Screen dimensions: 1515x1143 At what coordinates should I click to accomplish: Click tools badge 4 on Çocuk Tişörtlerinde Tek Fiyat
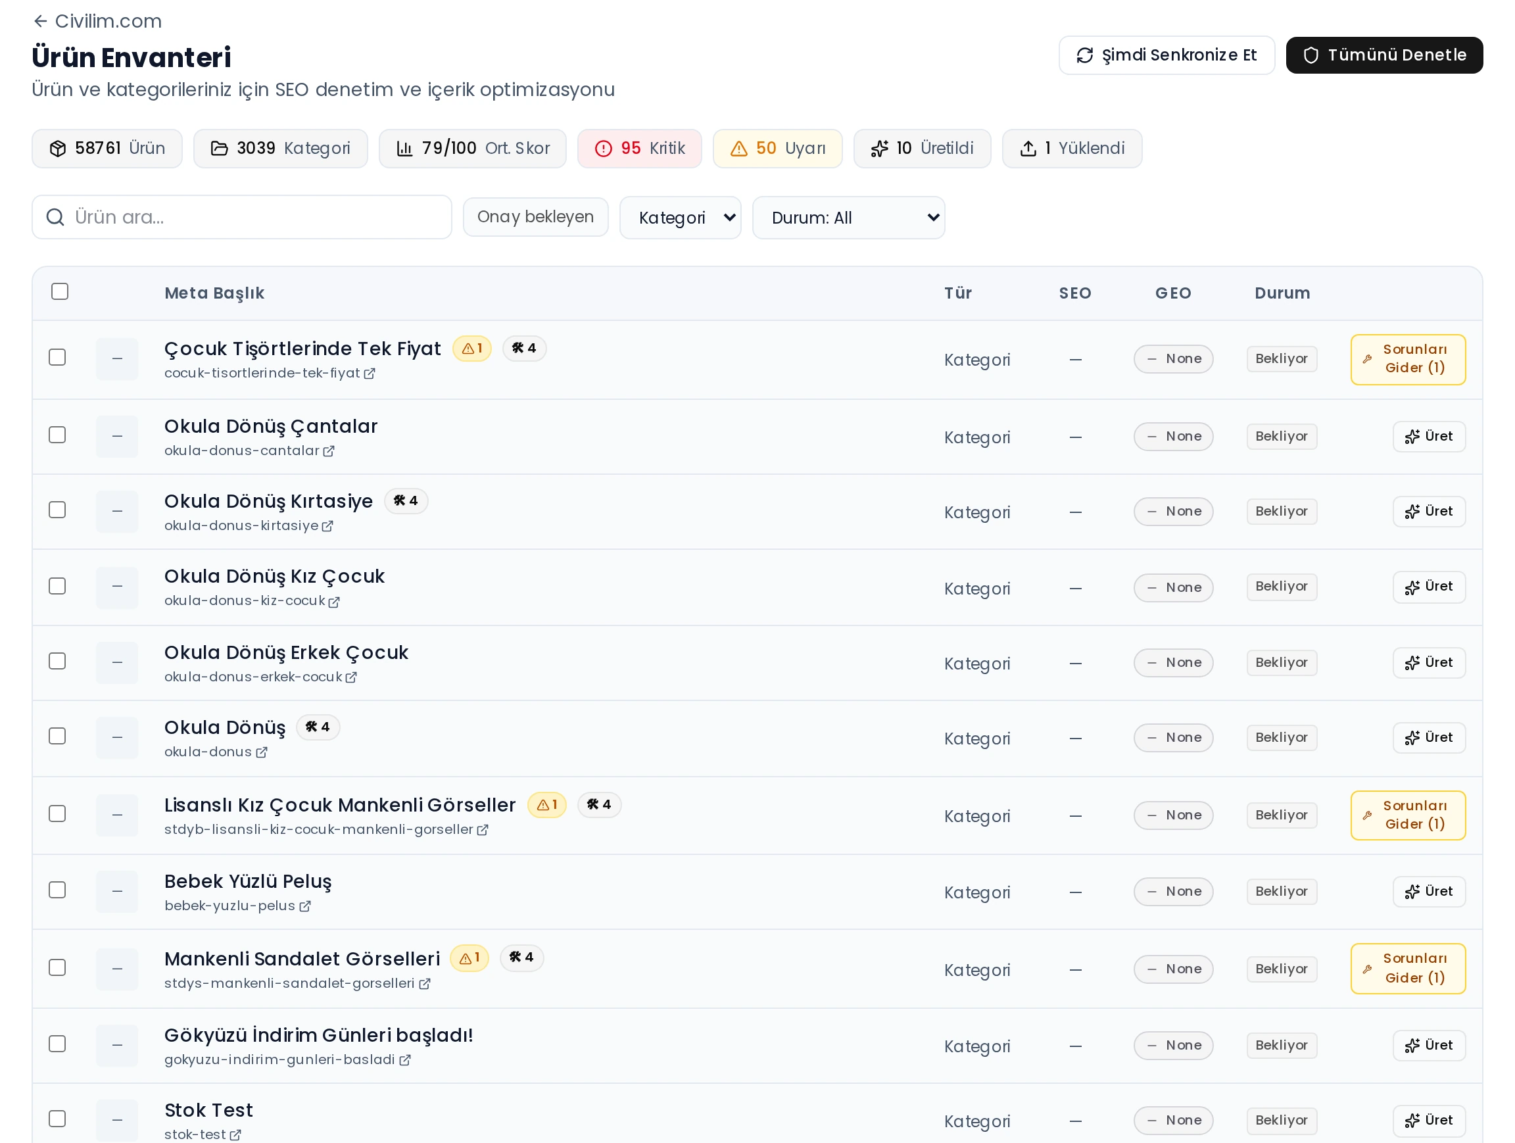coord(524,349)
